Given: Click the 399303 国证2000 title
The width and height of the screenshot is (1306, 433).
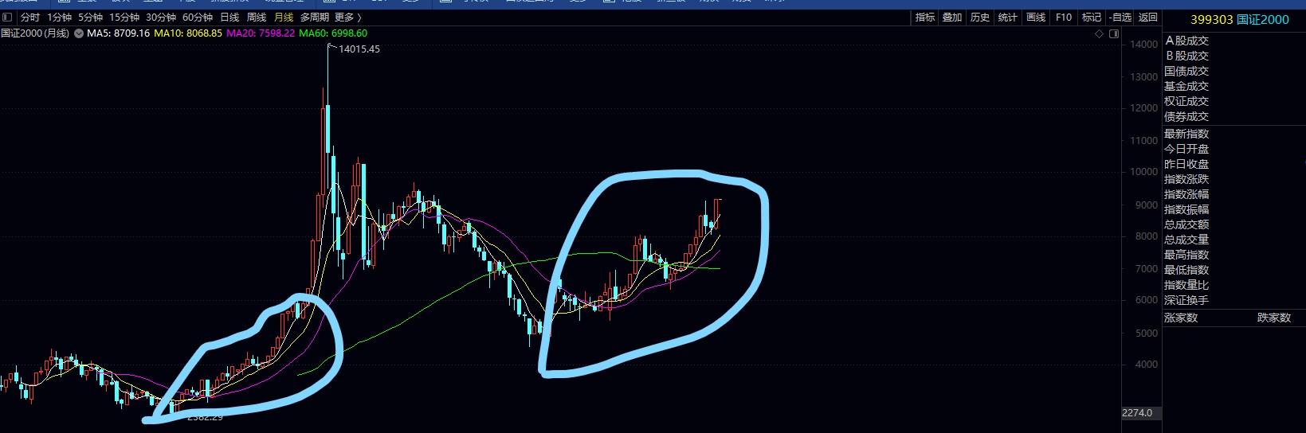Looking at the screenshot, I should coord(1239,20).
